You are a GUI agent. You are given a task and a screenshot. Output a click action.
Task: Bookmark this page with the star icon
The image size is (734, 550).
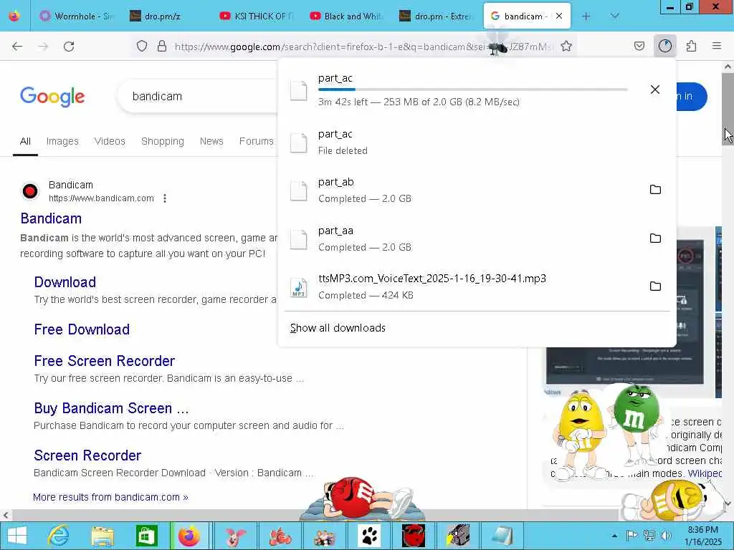566,46
